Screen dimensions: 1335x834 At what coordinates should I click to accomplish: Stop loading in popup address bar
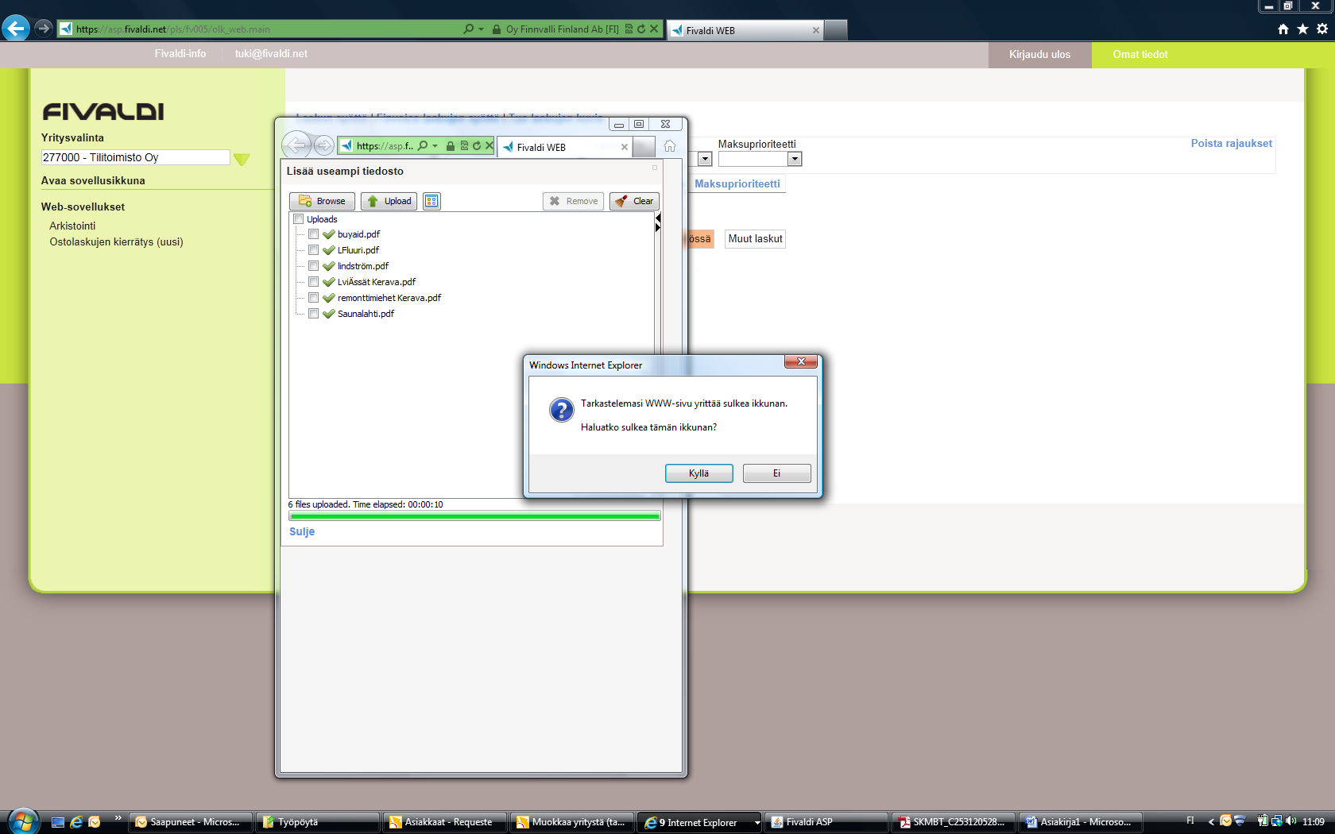[489, 146]
